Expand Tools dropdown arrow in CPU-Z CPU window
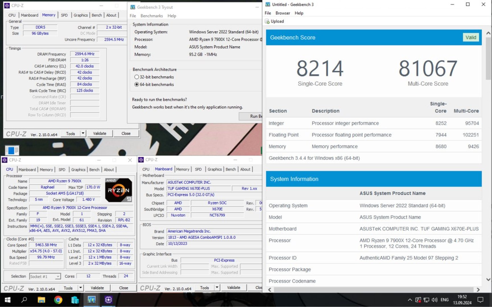 [80, 288]
